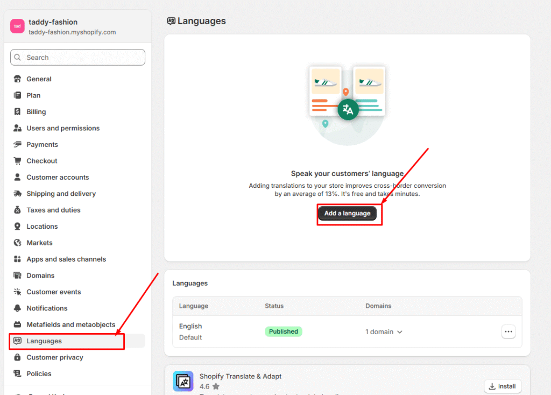Open the Shopify Translate & Adapt app title
The image size is (551, 395).
[241, 376]
